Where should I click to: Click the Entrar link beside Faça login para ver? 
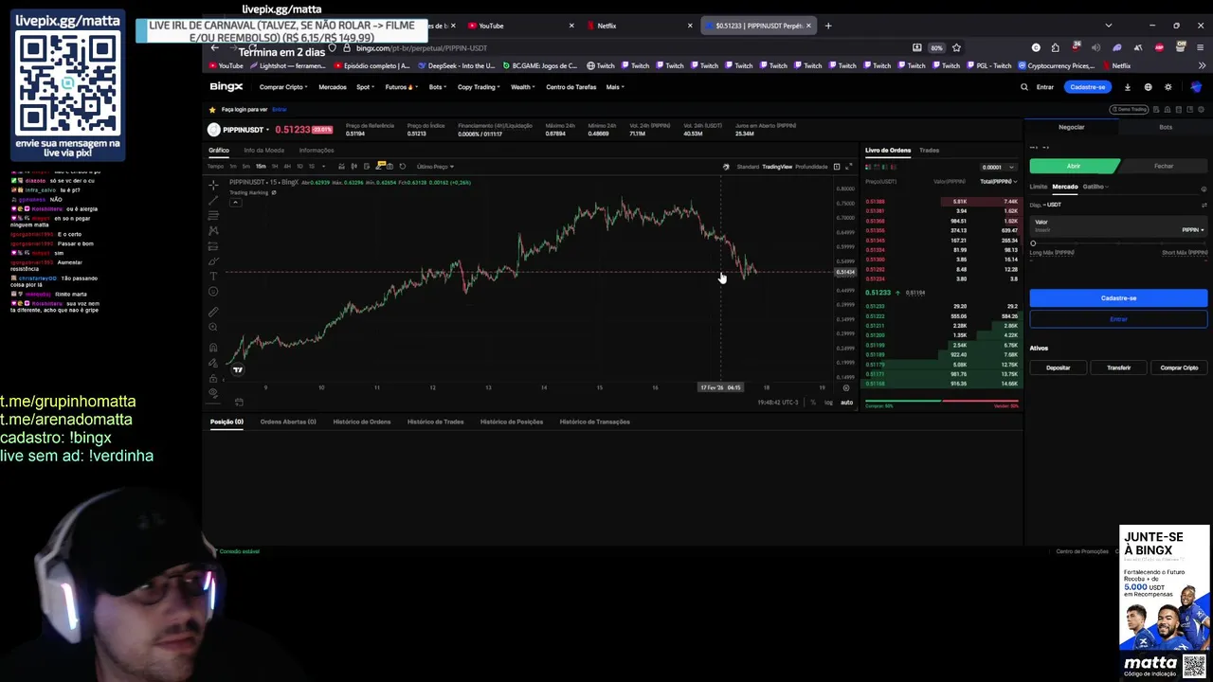point(280,110)
